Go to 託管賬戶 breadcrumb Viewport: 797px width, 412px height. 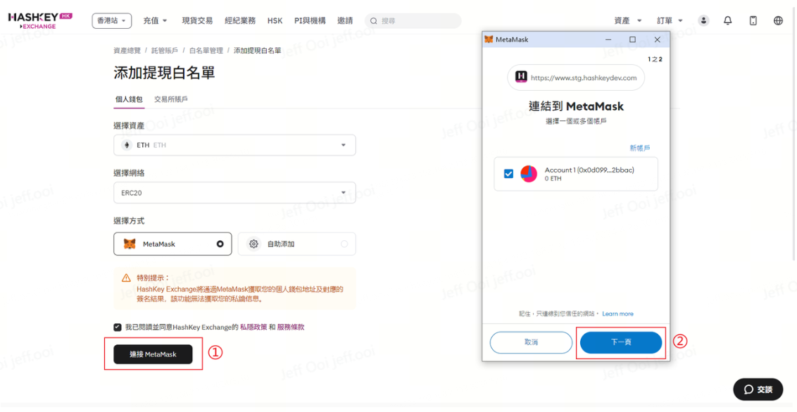click(x=165, y=51)
